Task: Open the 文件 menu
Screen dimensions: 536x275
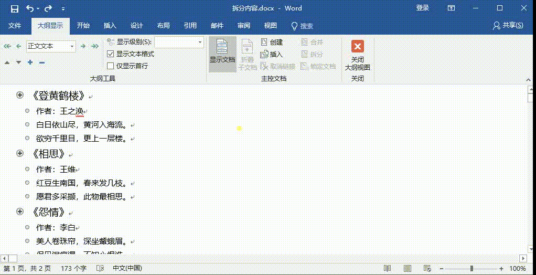Action: [x=15, y=26]
